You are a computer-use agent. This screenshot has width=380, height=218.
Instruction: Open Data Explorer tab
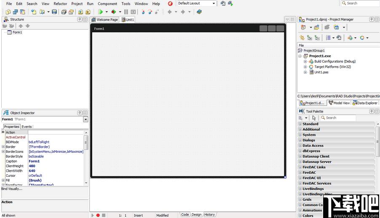pos(365,103)
